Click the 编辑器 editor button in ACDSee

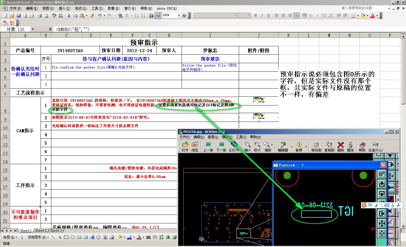point(283,147)
